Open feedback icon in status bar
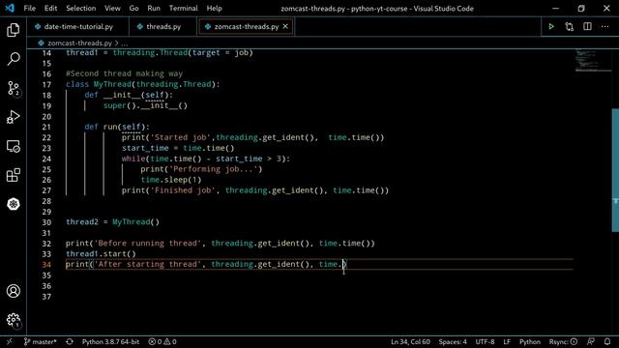 [x=591, y=341]
